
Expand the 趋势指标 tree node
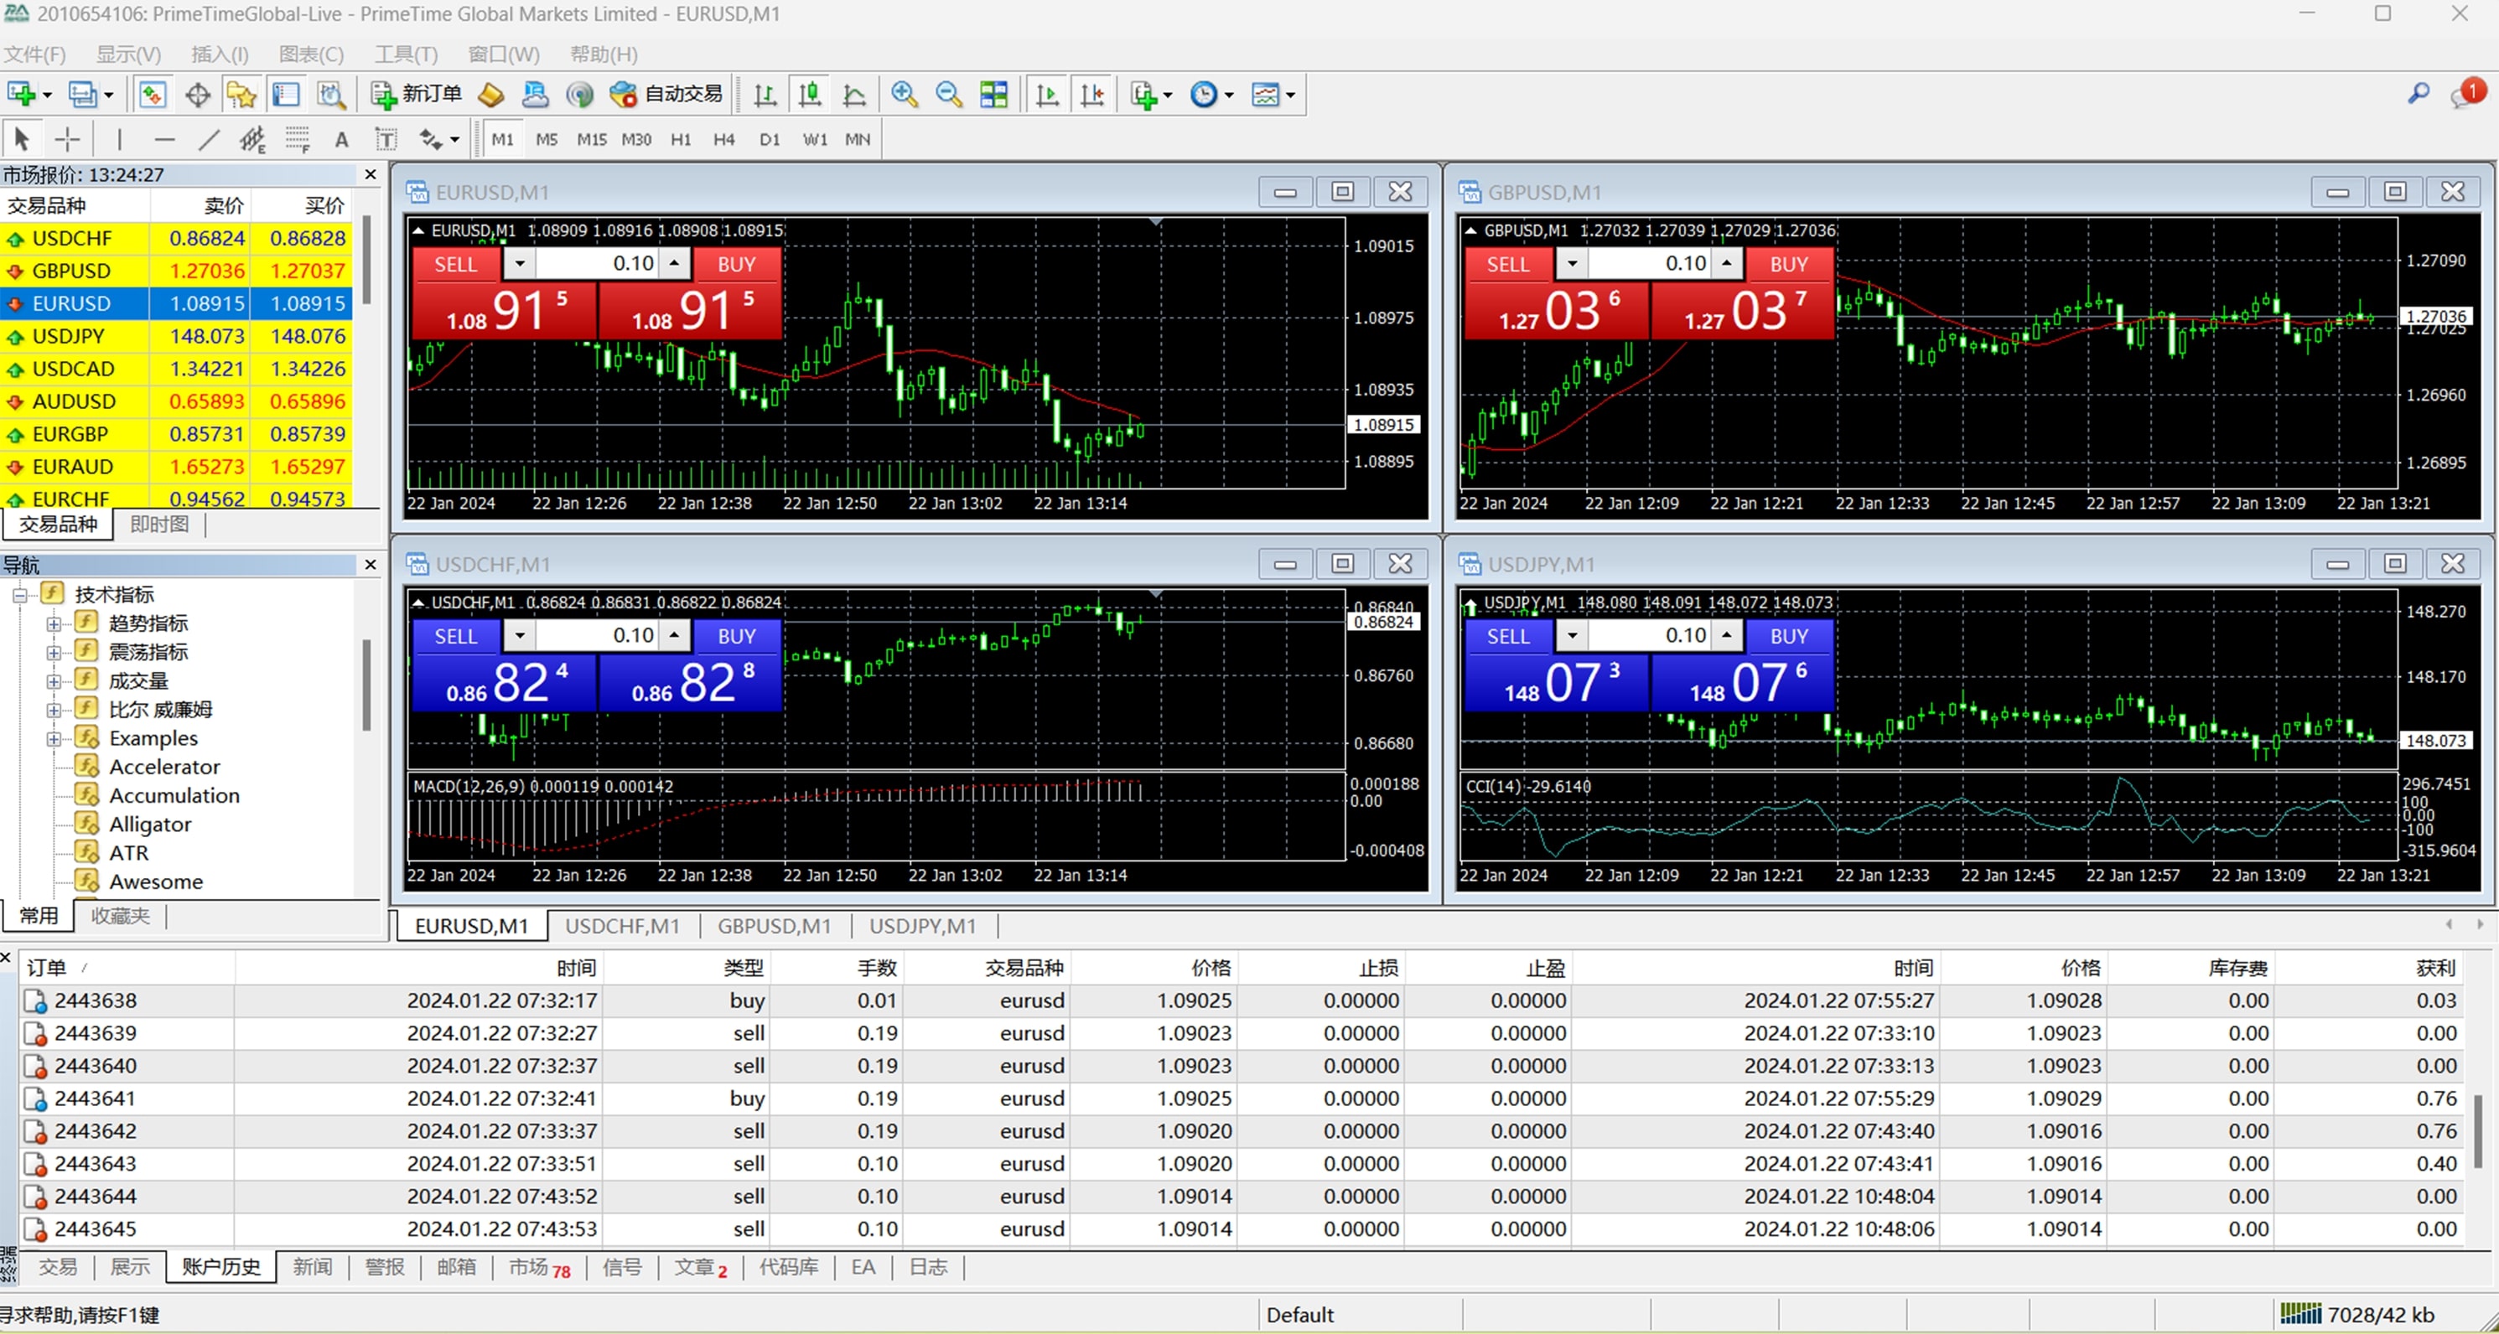click(x=54, y=623)
